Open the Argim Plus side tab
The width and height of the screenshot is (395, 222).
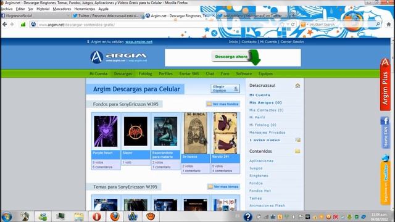[x=385, y=84]
